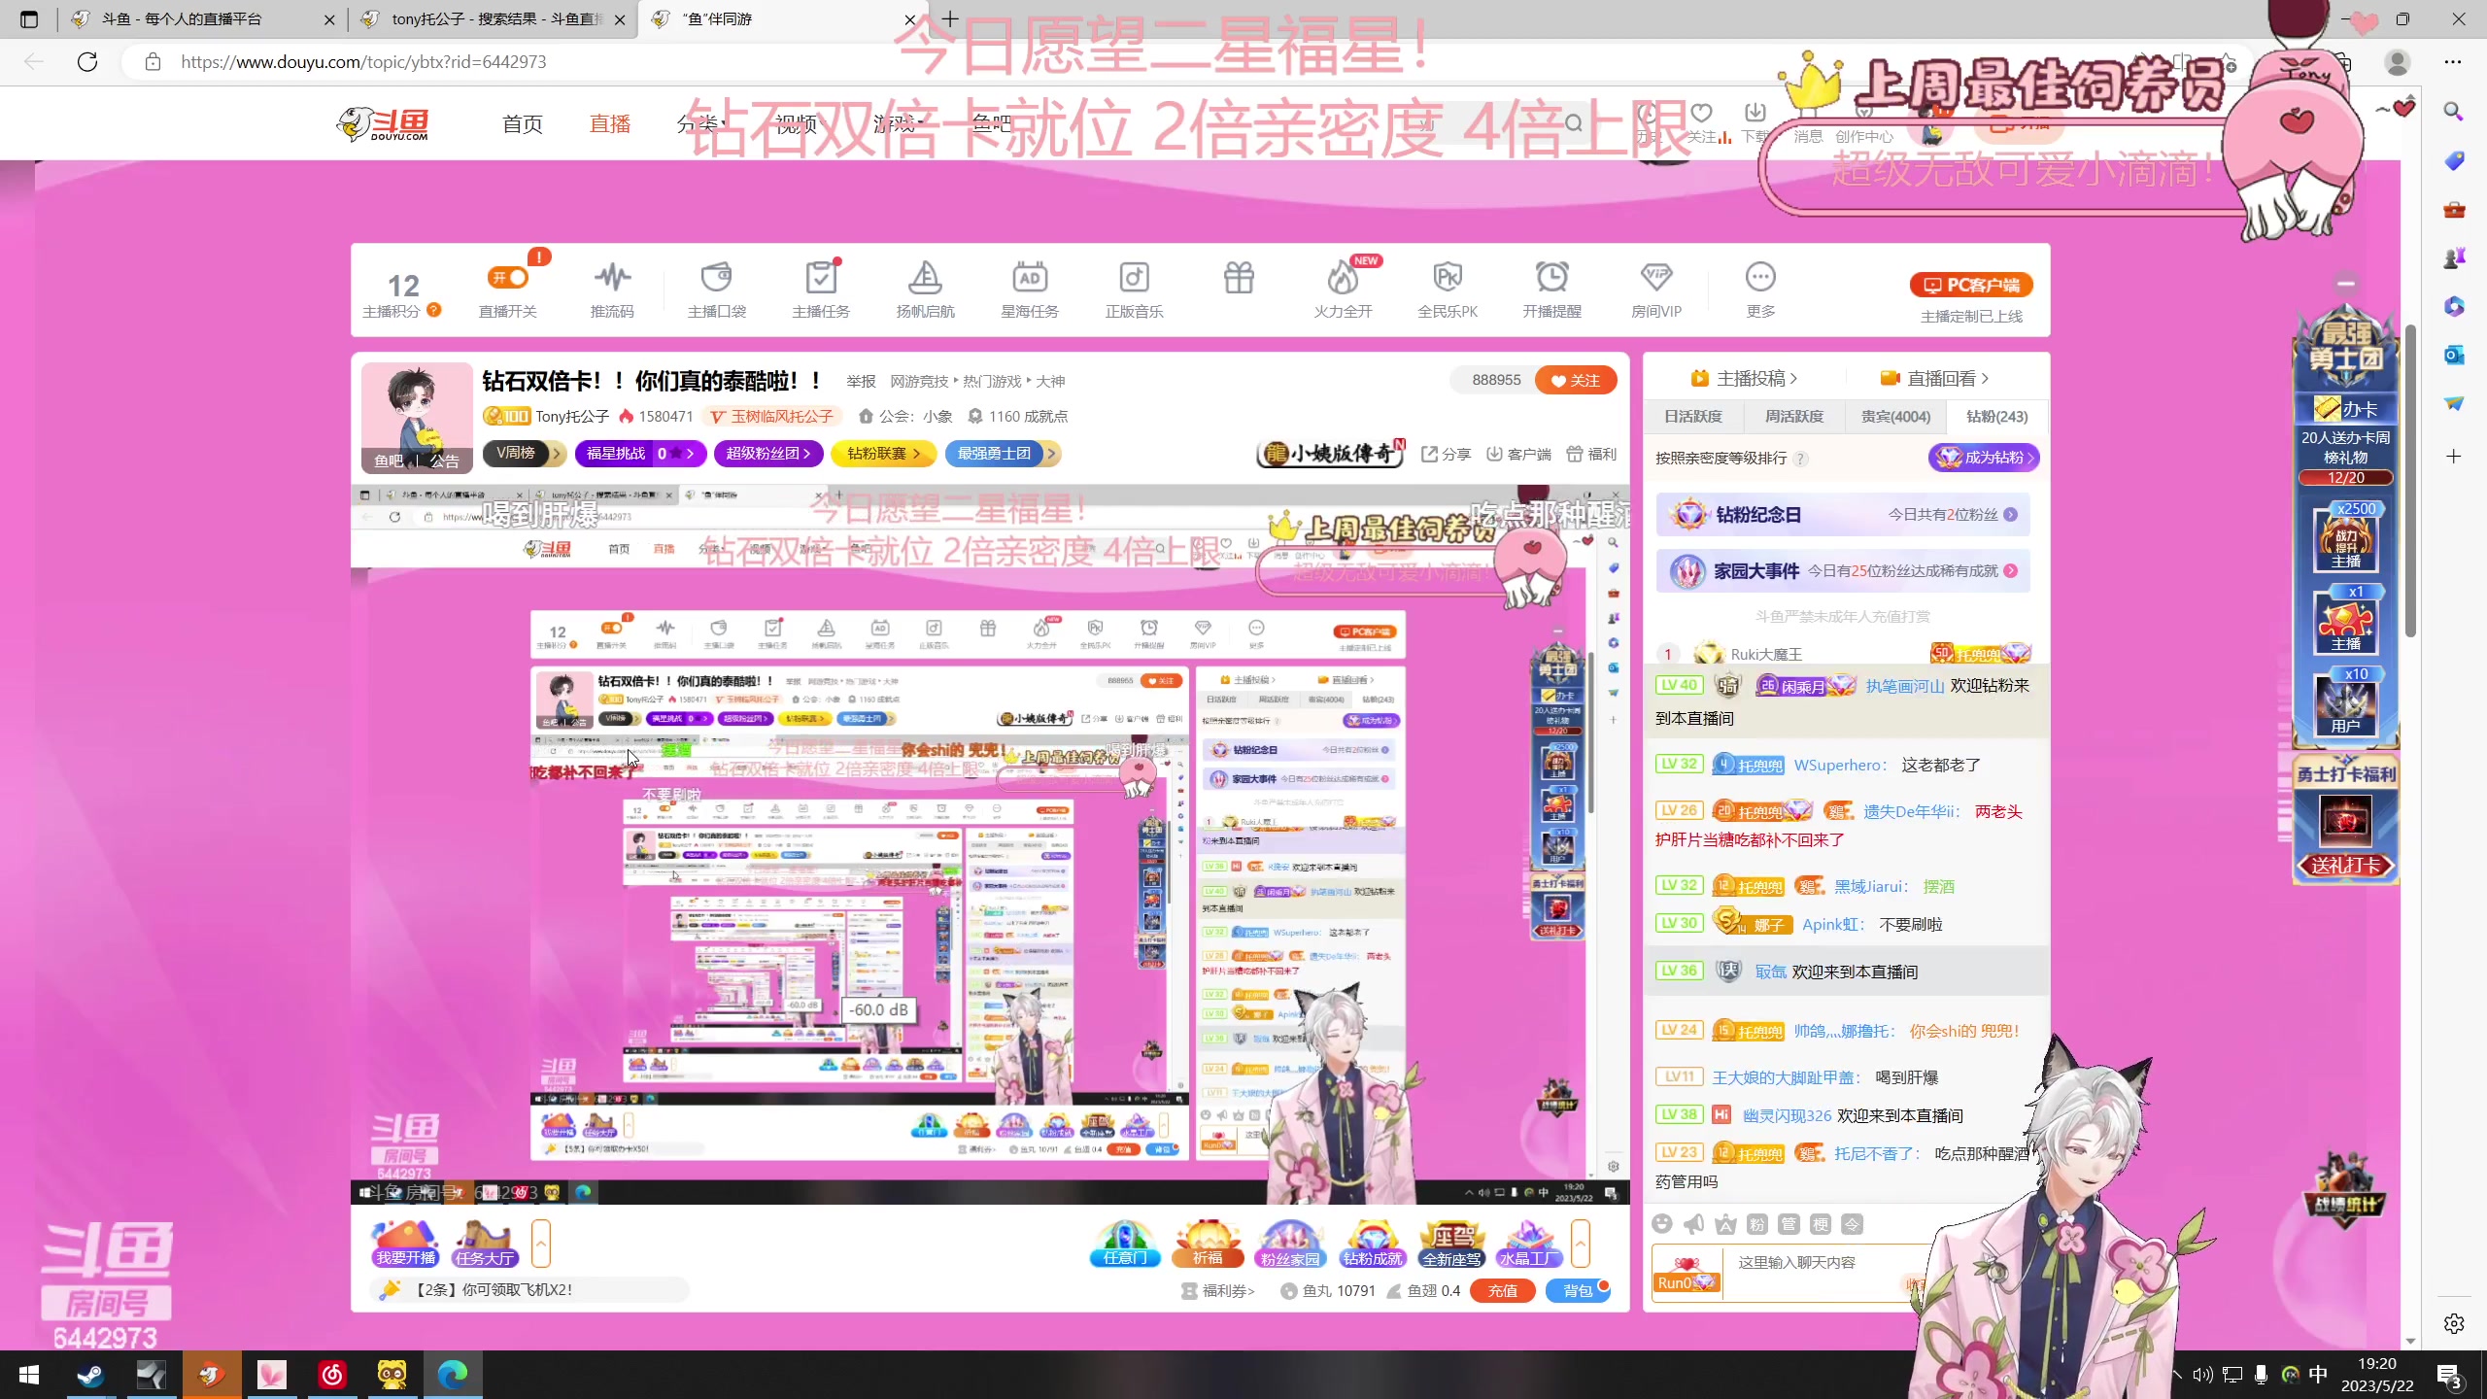This screenshot has width=2487, height=1399.
Task: Switch to tony托公子 search results browser tab
Action: pos(494,19)
